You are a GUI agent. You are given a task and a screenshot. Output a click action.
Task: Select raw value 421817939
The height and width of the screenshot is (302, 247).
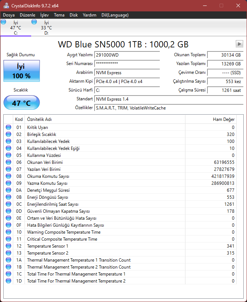(223, 176)
